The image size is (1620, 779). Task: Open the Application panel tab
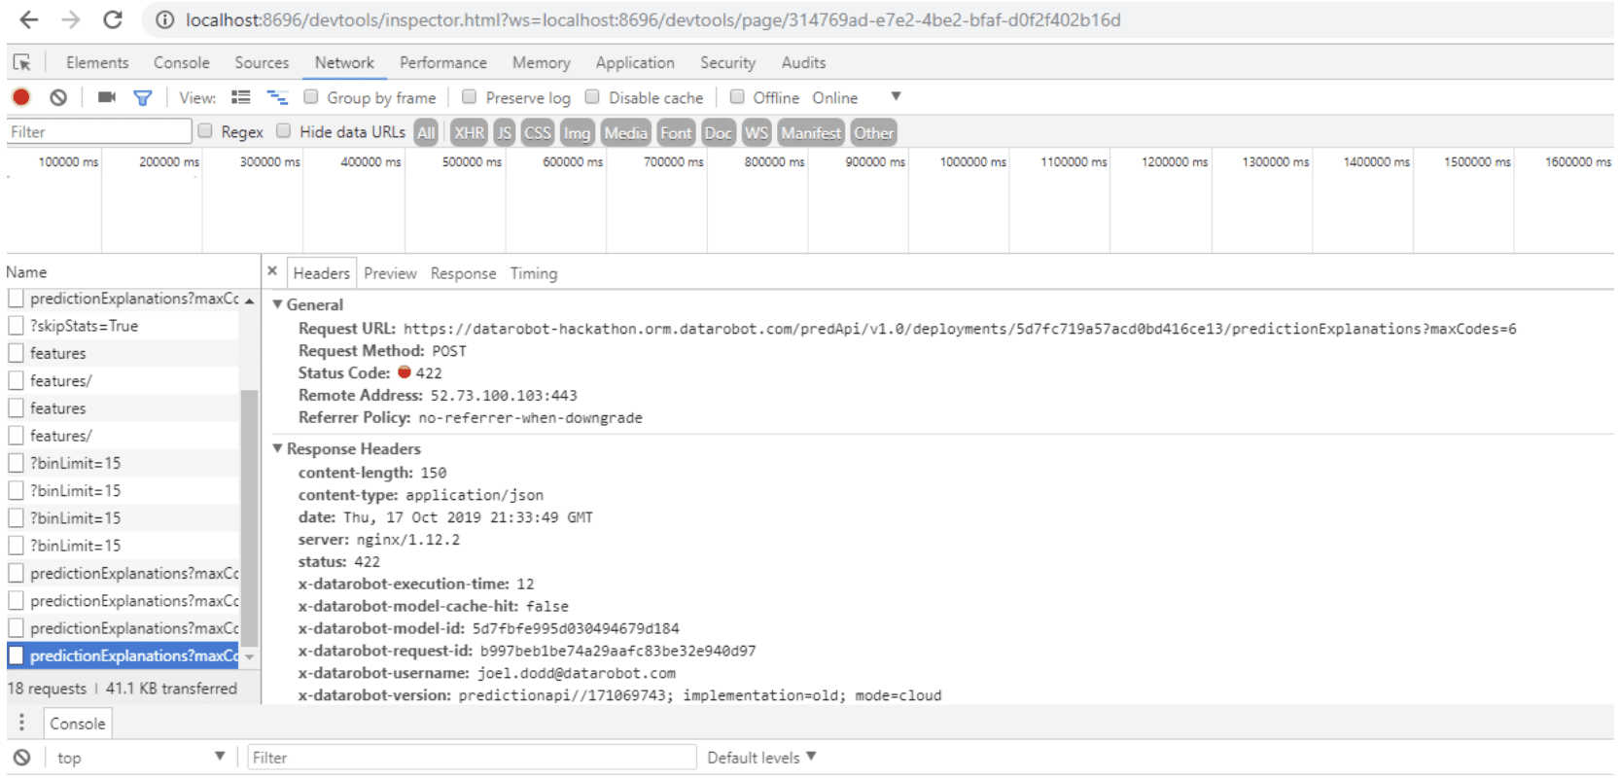point(635,62)
